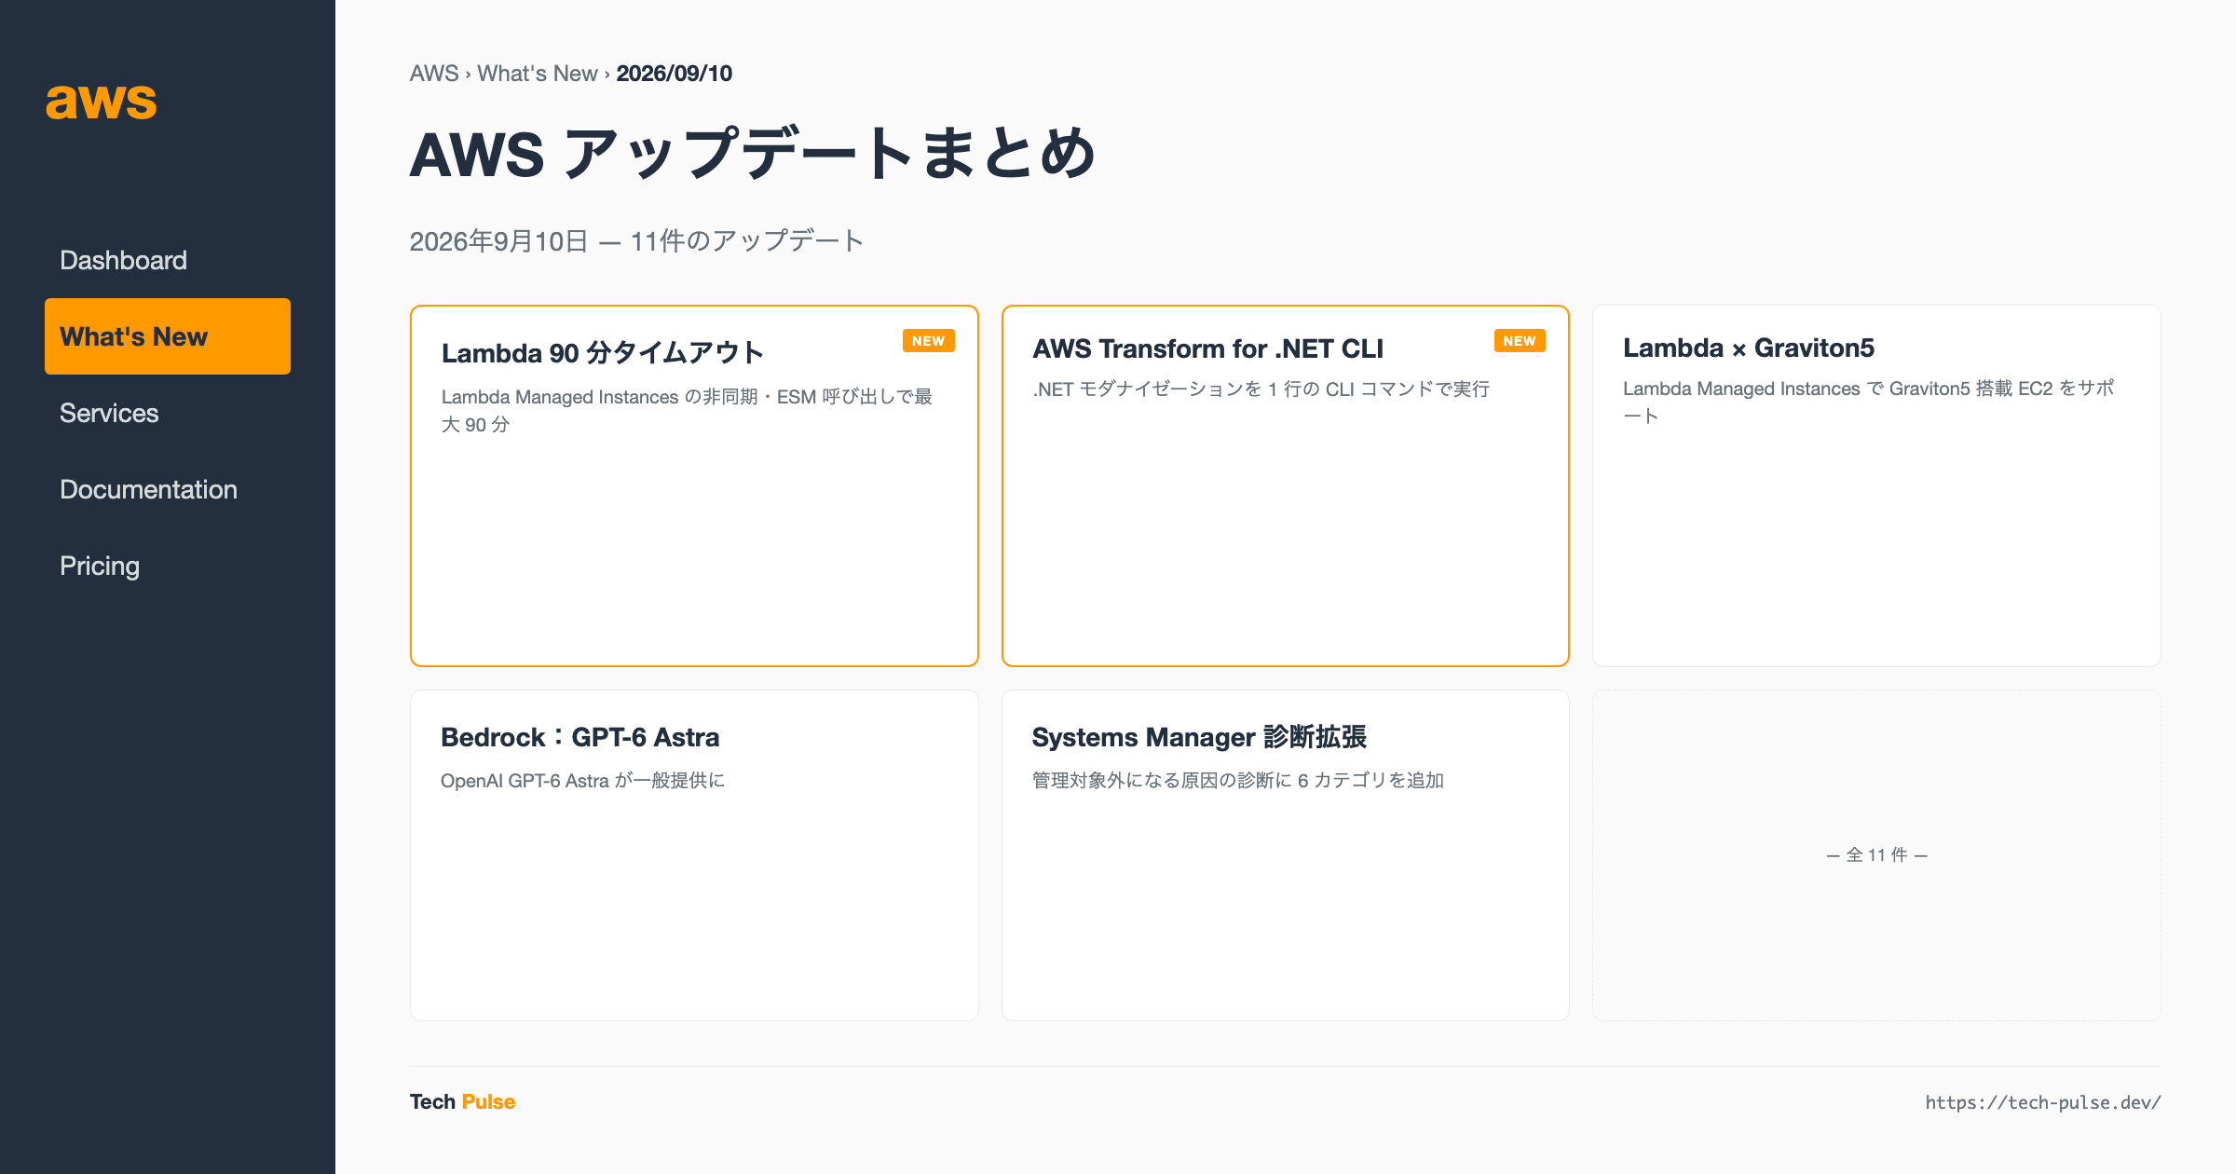Click the What's New breadcrumb link
Screen dimensions: 2236x1174
coord(538,74)
